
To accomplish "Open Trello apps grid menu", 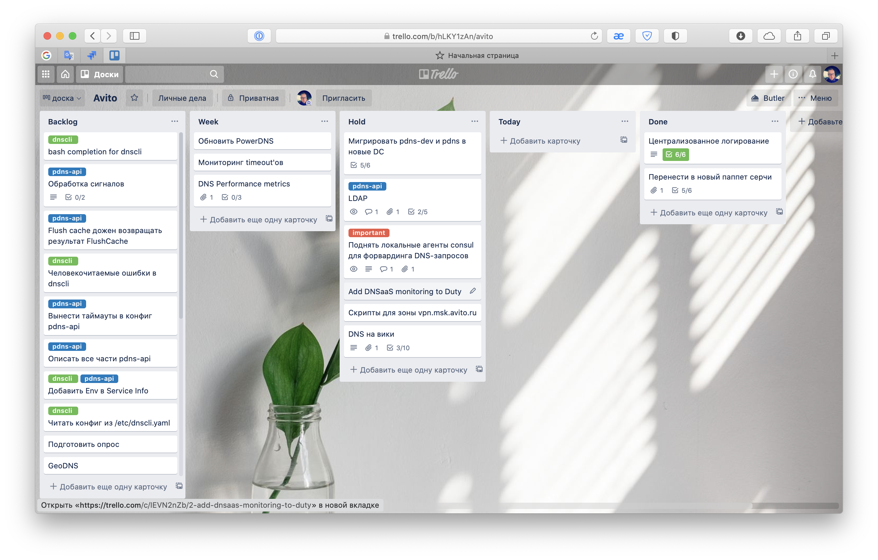I will (x=46, y=74).
